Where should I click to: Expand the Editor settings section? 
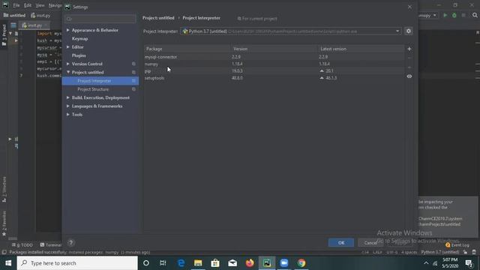pyautogui.click(x=68, y=46)
